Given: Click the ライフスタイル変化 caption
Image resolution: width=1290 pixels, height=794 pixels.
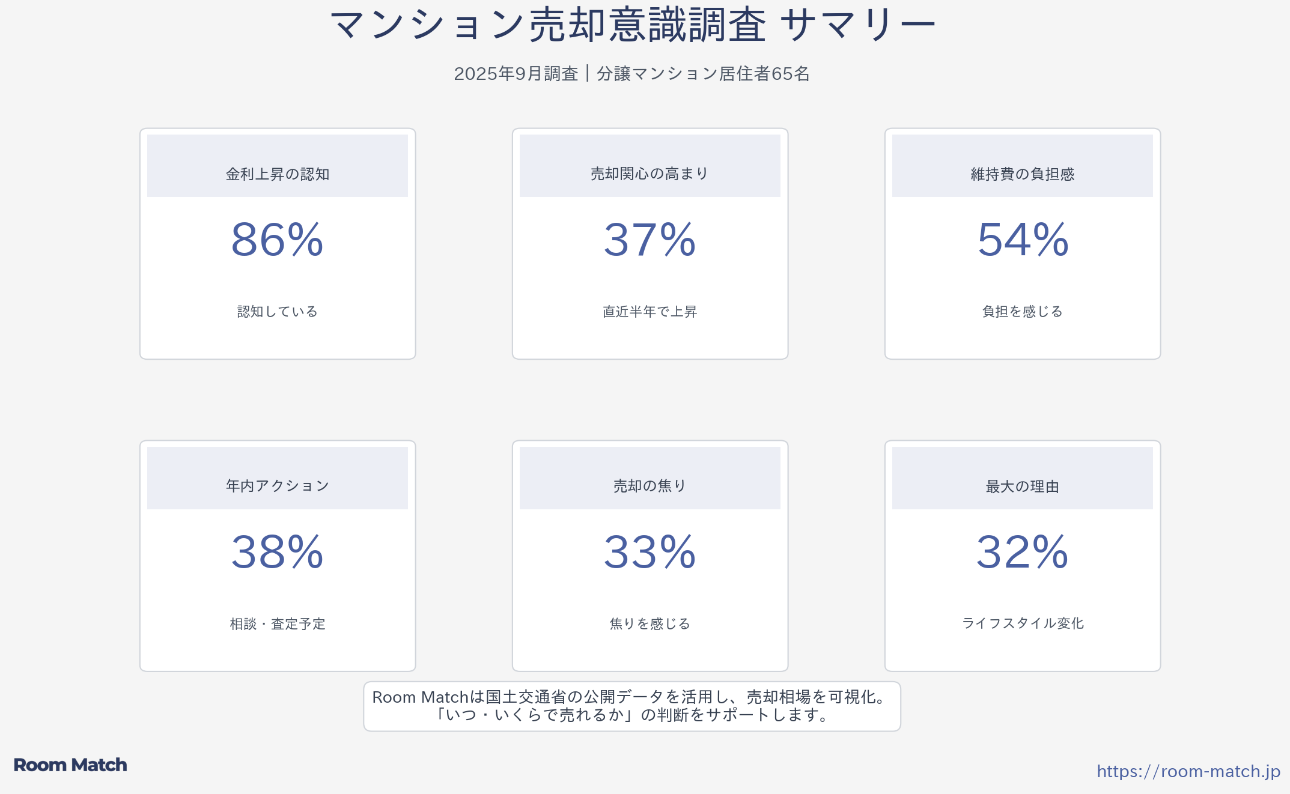Looking at the screenshot, I should click(x=1023, y=623).
